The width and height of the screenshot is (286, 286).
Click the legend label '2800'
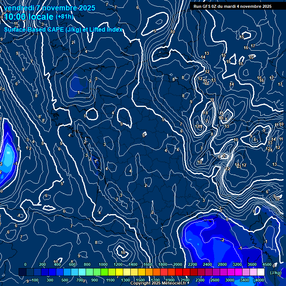[x=222, y=264]
